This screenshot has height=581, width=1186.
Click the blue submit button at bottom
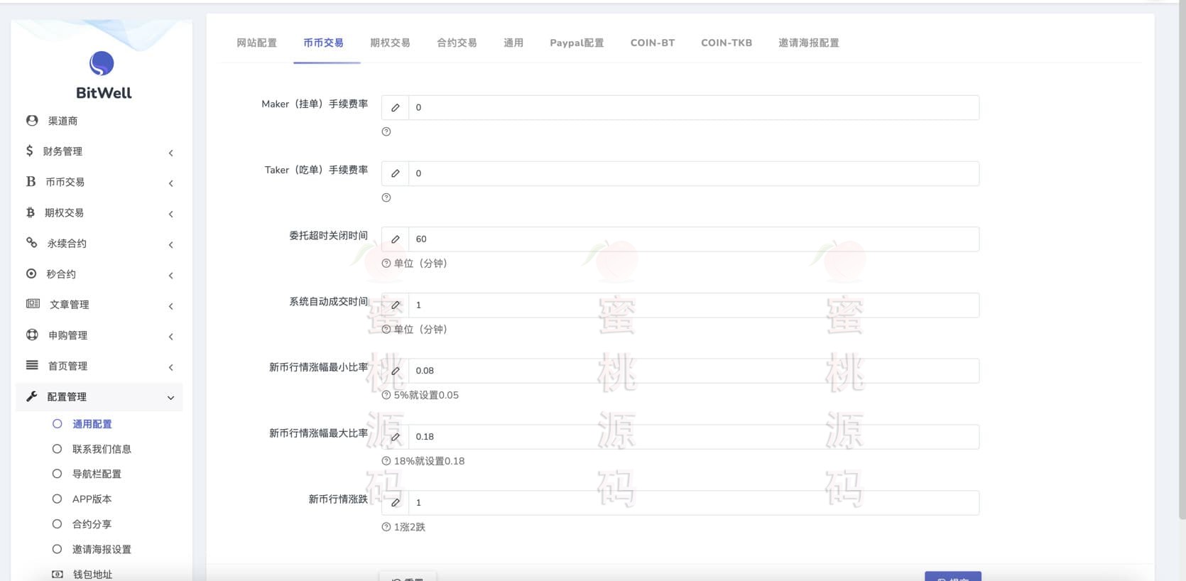coord(952,576)
